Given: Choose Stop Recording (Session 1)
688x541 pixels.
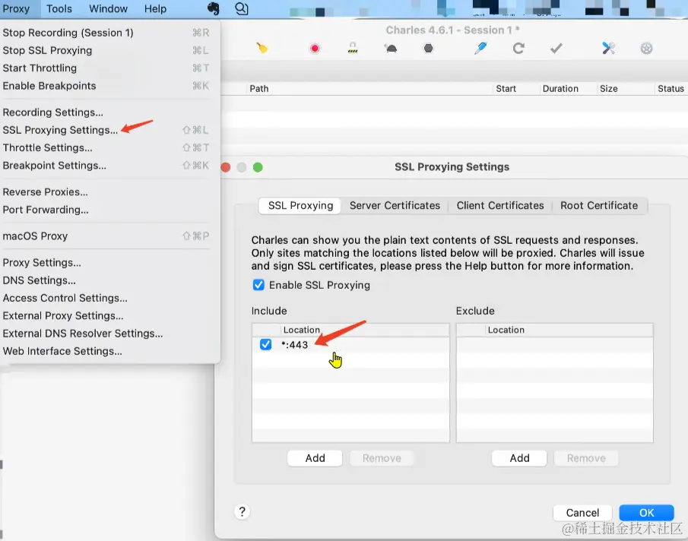Looking at the screenshot, I should click(x=106, y=33).
